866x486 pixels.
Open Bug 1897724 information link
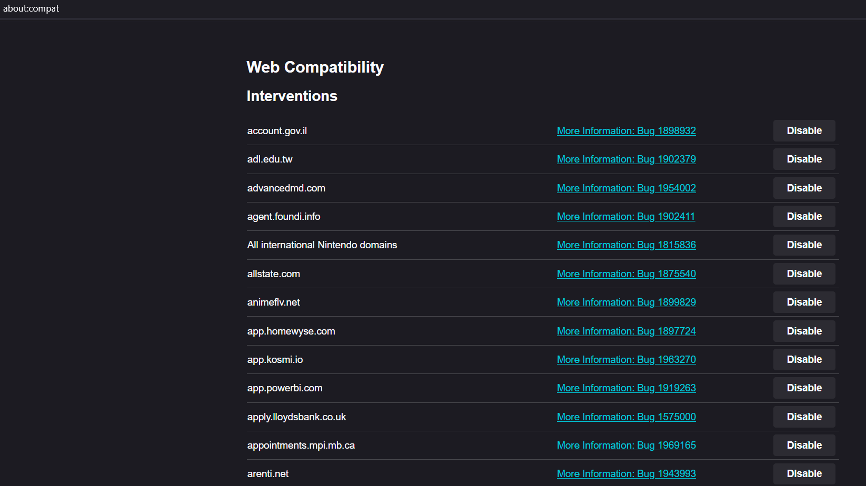click(x=626, y=331)
